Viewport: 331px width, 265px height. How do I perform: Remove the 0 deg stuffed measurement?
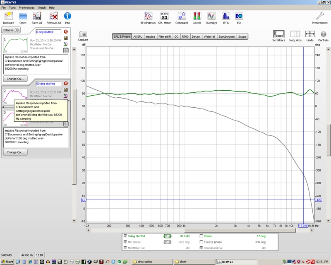point(66,32)
